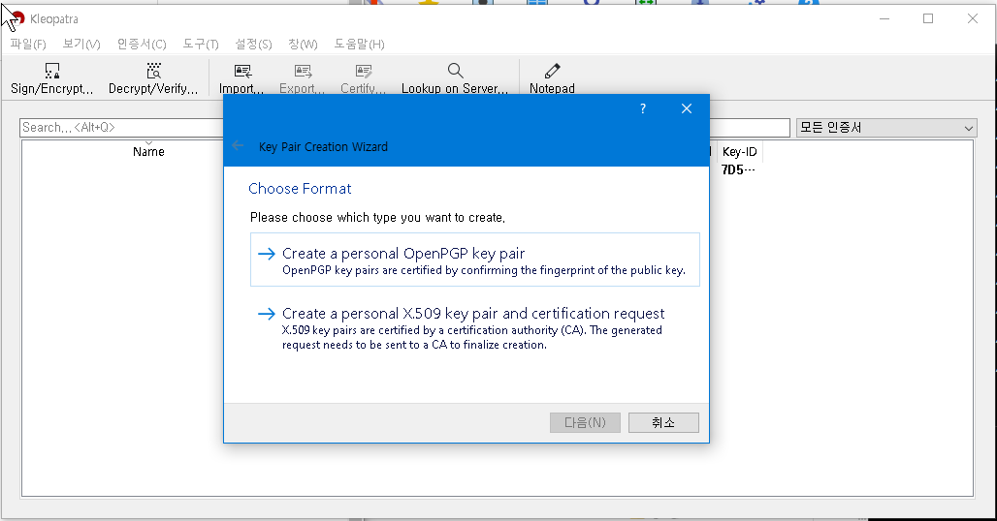This screenshot has width=997, height=521.
Task: Open the 보기(V) menu
Action: [81, 44]
